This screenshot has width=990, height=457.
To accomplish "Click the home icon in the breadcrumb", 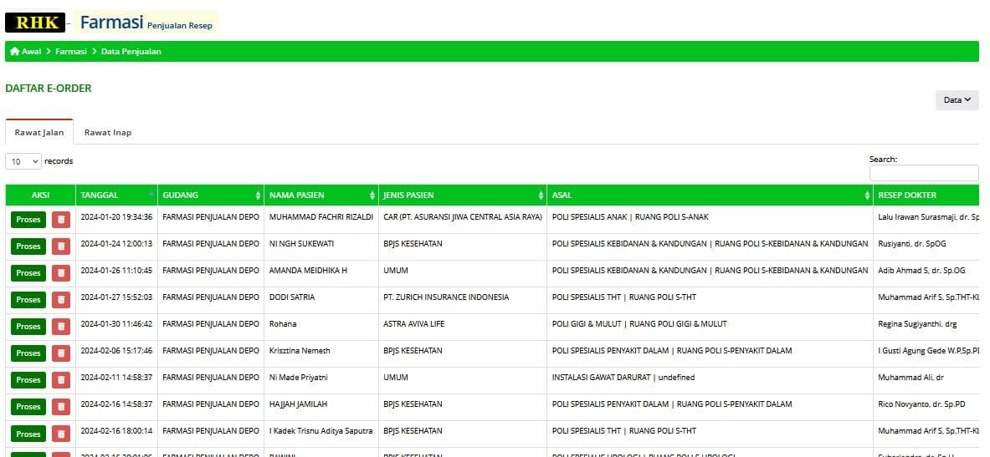I will click(14, 52).
